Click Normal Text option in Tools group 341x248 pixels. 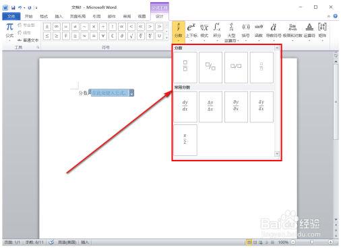coord(28,40)
